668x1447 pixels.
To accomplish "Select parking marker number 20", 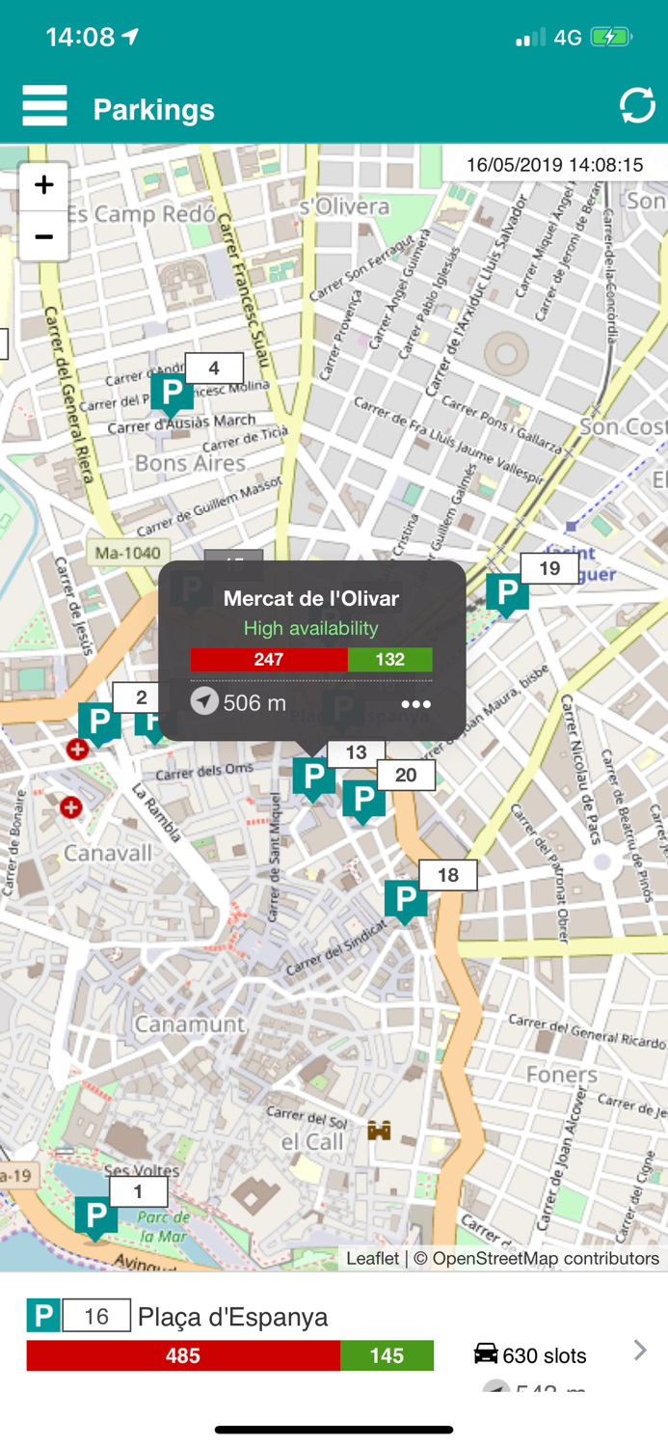I will click(363, 801).
